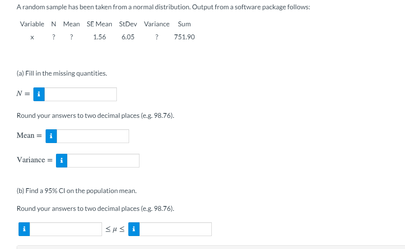Click the upper confidence limit input field
The width and height of the screenshot is (405, 249).
[176, 229]
